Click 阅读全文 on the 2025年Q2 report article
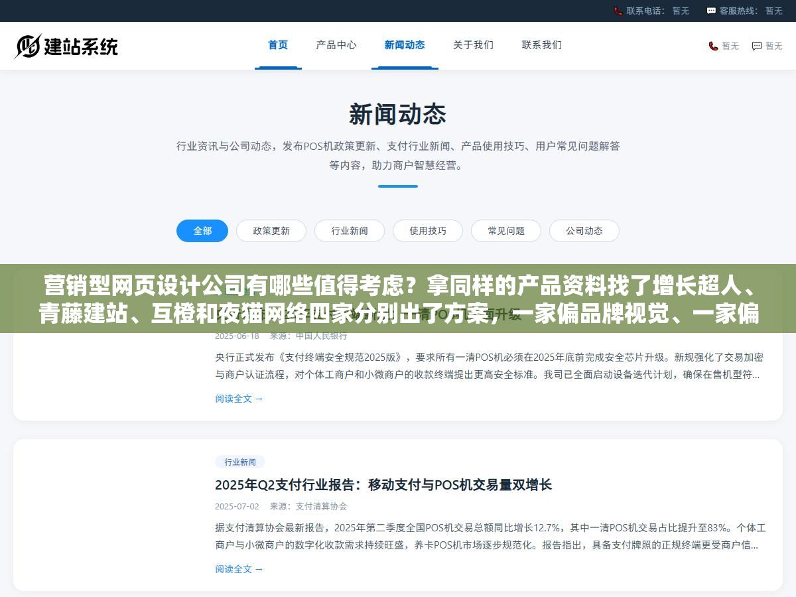This screenshot has width=796, height=597. [239, 569]
